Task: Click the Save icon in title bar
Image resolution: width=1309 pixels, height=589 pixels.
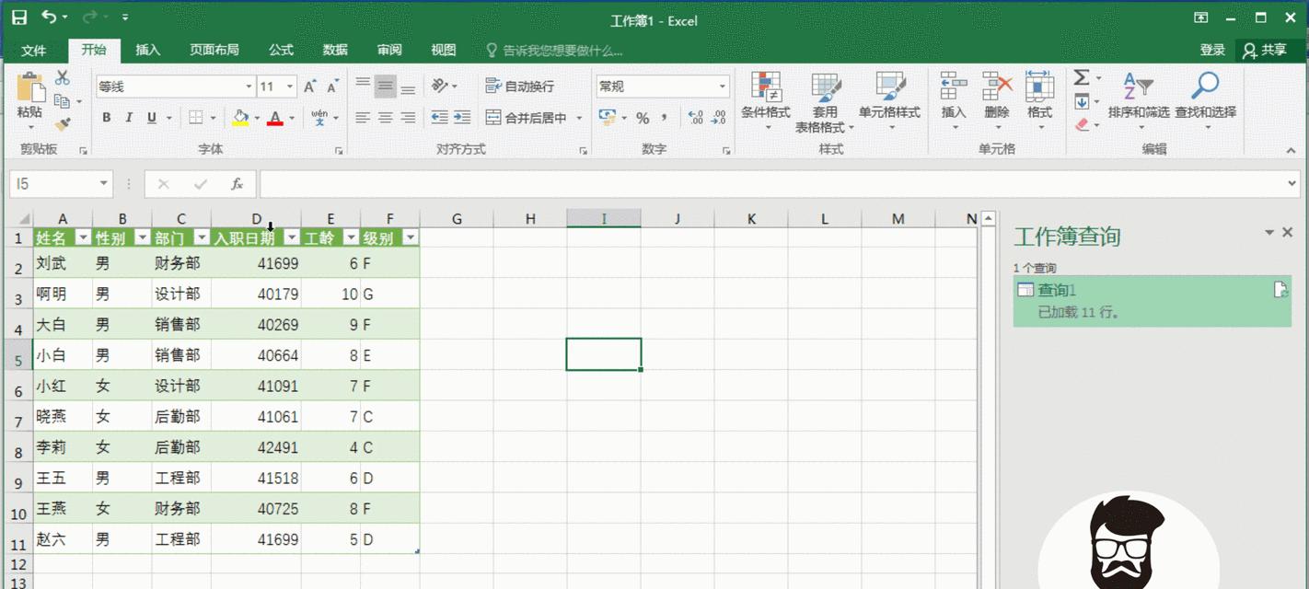Action: point(19,17)
